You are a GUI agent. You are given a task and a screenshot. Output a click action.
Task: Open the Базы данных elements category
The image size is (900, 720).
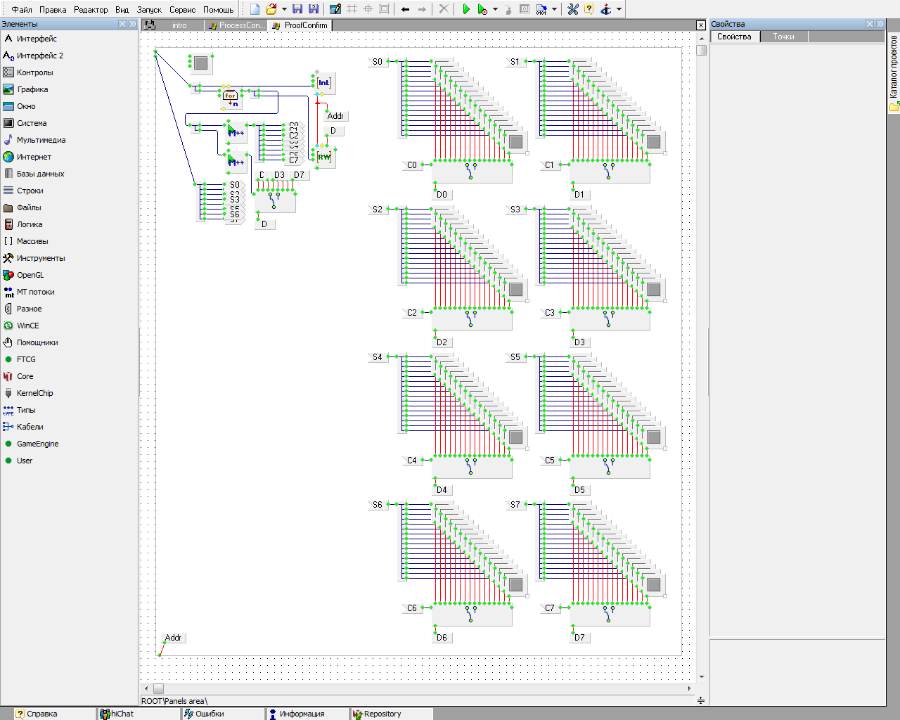tap(40, 174)
